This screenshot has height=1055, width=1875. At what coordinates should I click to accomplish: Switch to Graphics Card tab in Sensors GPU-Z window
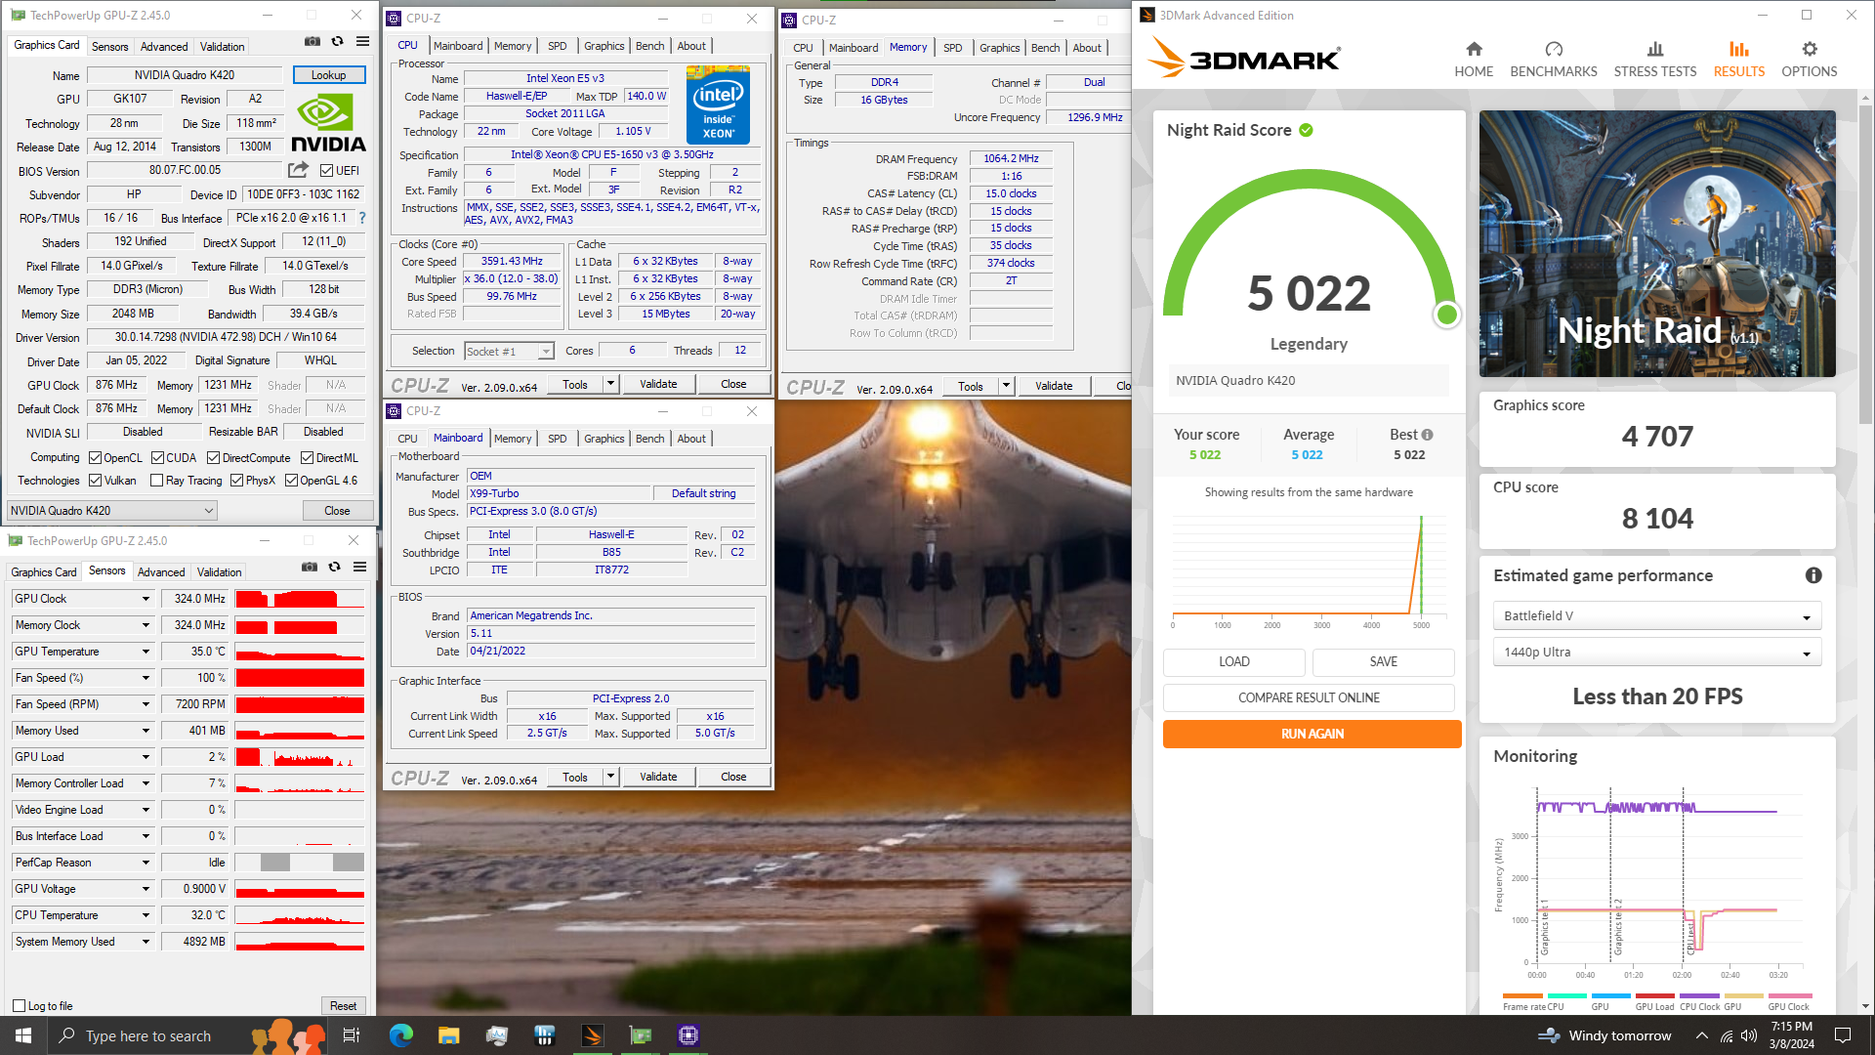(43, 572)
